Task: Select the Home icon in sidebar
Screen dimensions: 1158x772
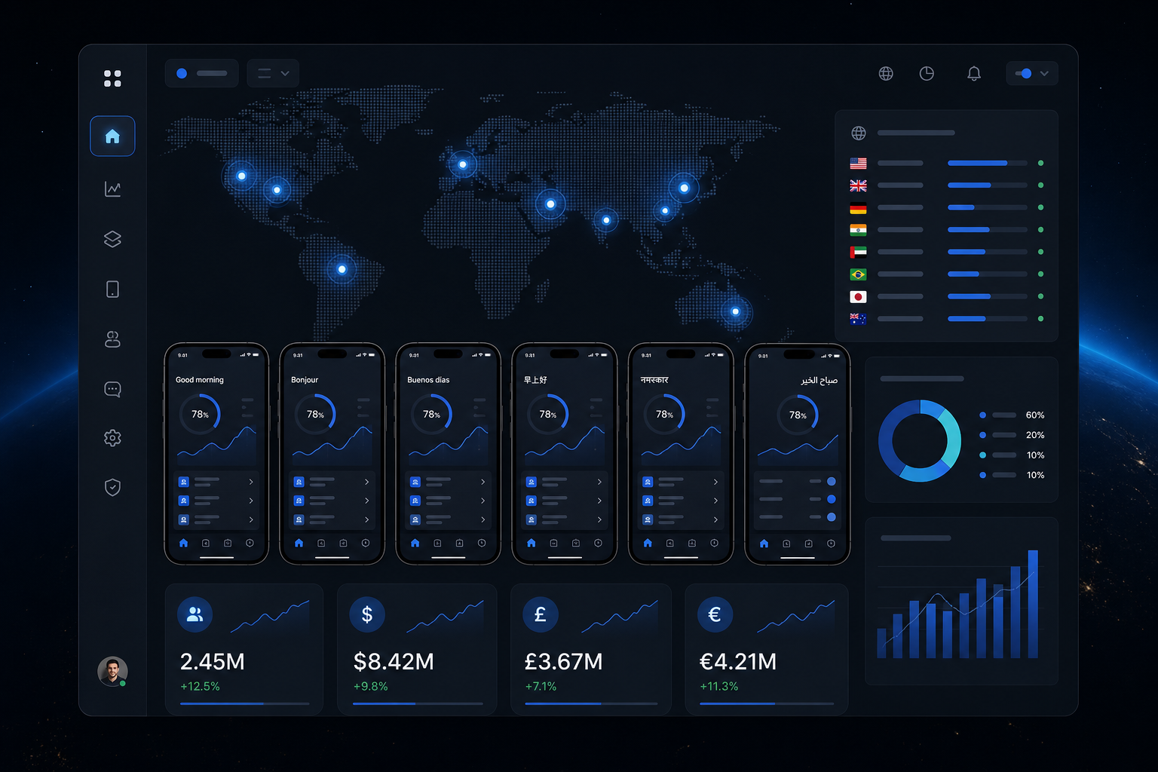Action: coord(112,136)
